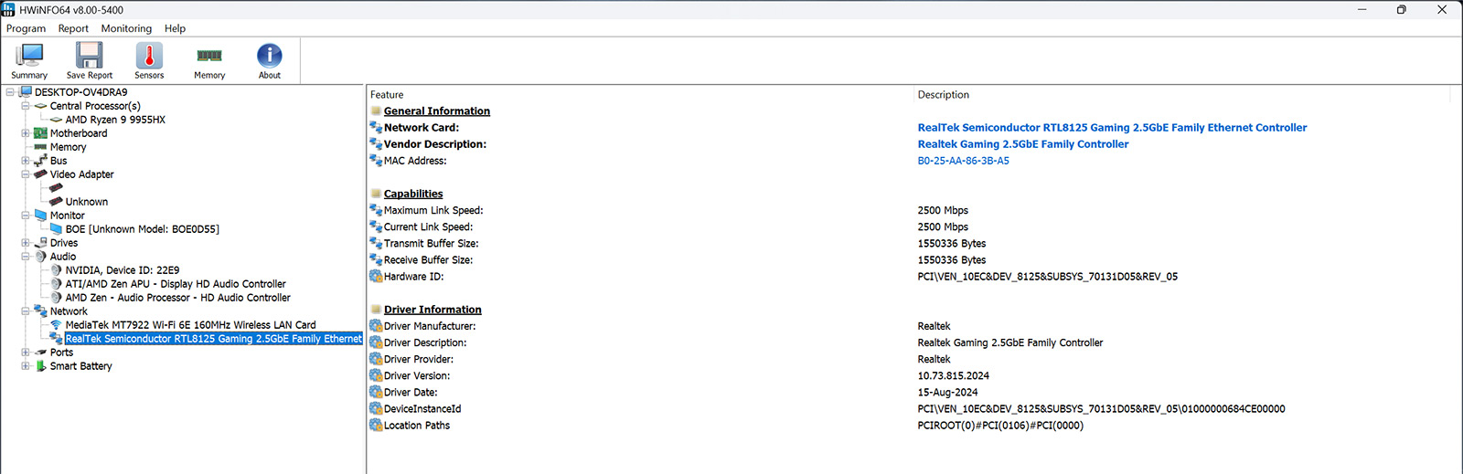Select AMD Ryzen 9 9955HX processor
This screenshot has height=474, width=1463.
point(115,120)
